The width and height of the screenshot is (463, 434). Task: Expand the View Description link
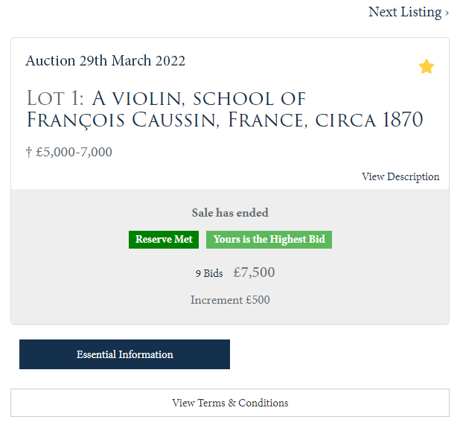coord(400,177)
